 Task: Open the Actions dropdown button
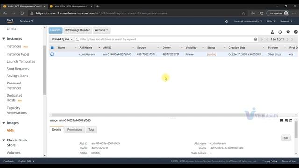click(x=101, y=30)
